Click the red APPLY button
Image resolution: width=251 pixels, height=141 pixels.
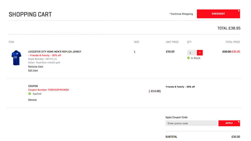click(x=229, y=123)
